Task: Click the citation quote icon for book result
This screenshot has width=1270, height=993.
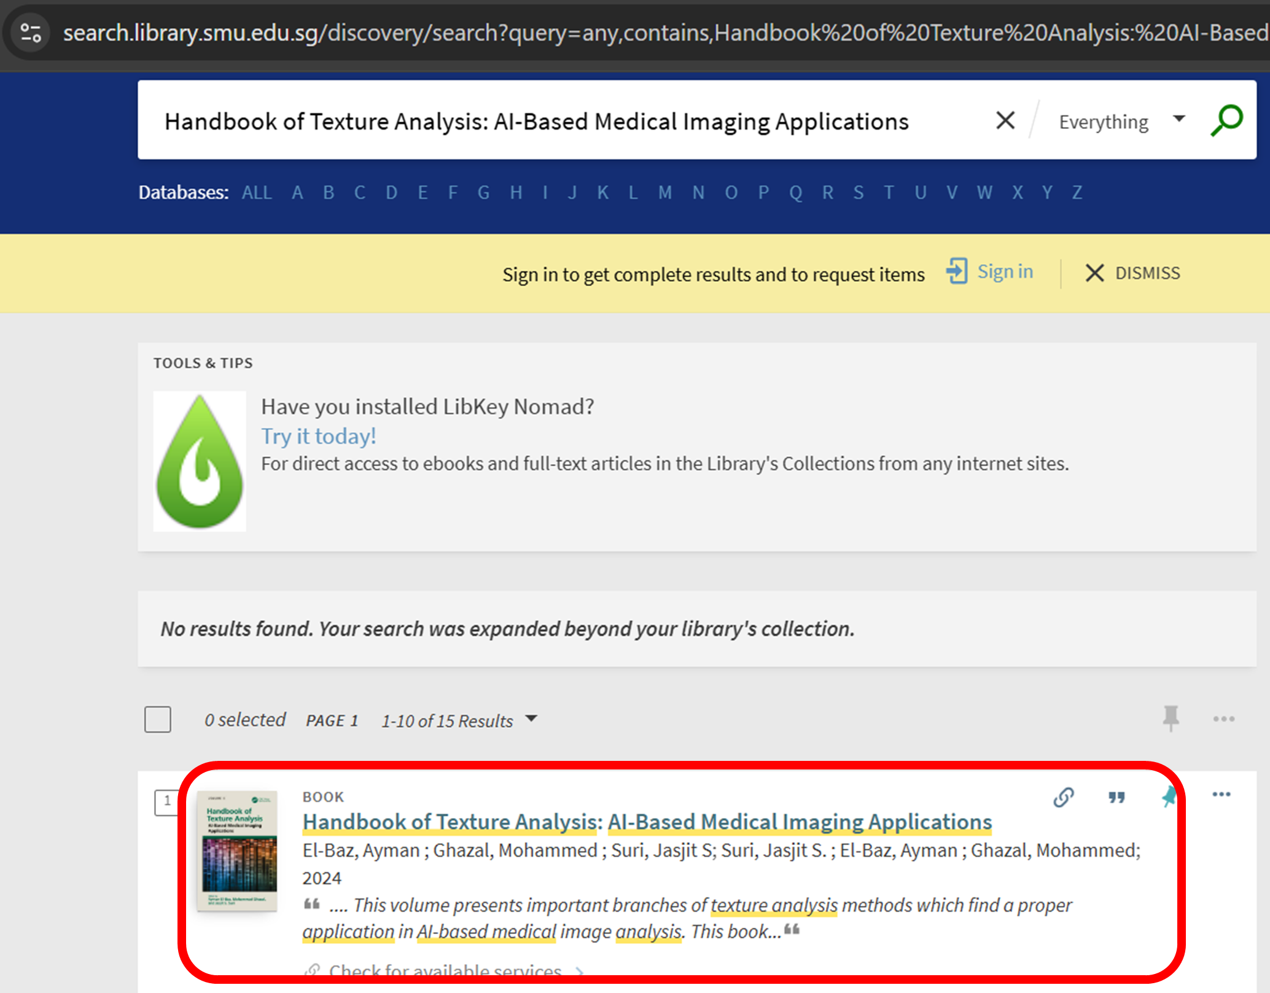Action: (x=1116, y=797)
